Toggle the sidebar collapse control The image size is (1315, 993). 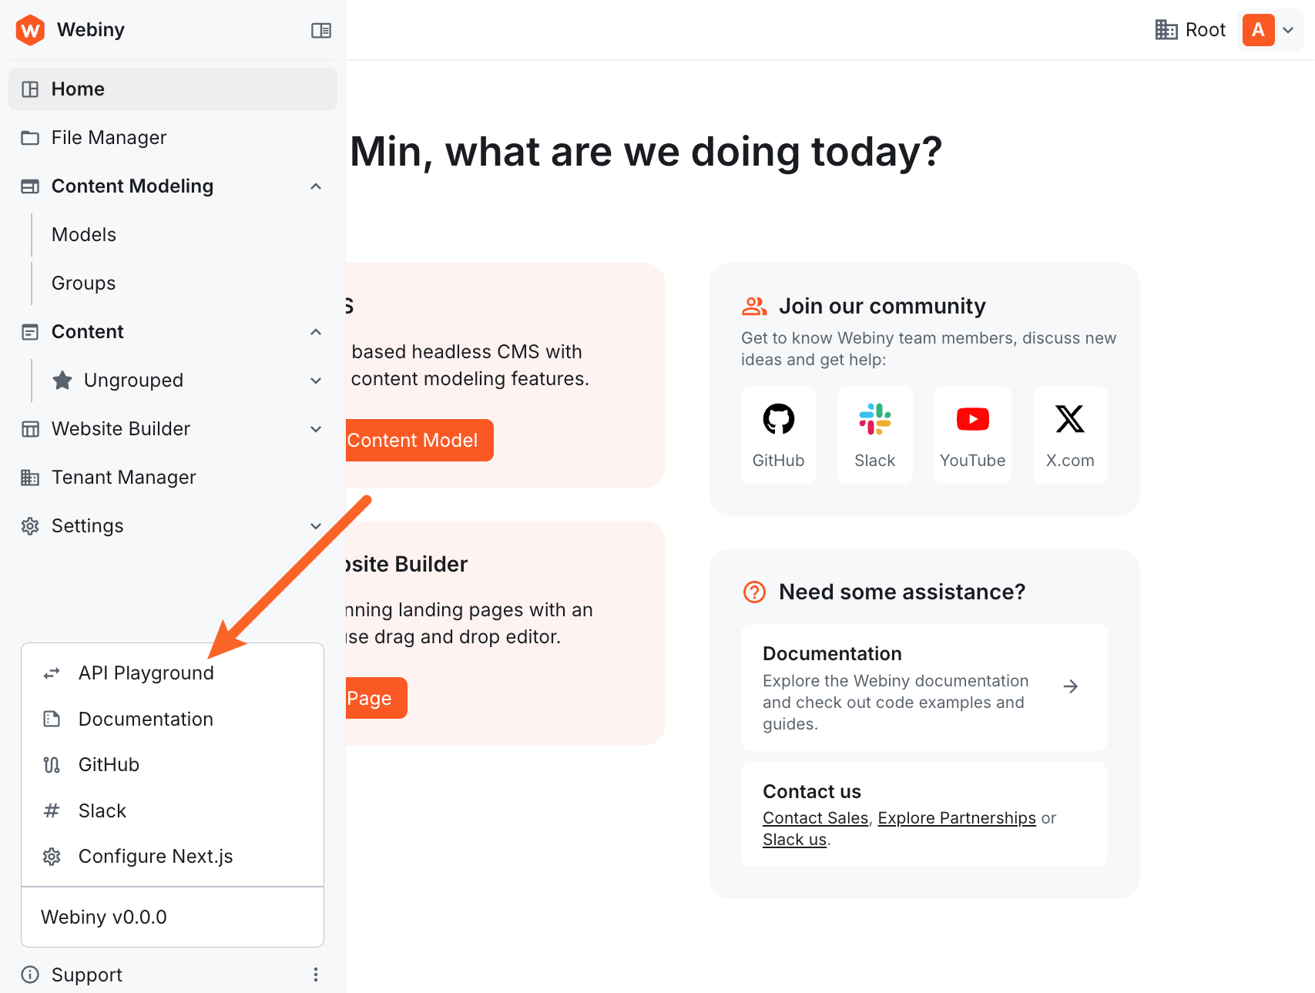[x=321, y=30]
